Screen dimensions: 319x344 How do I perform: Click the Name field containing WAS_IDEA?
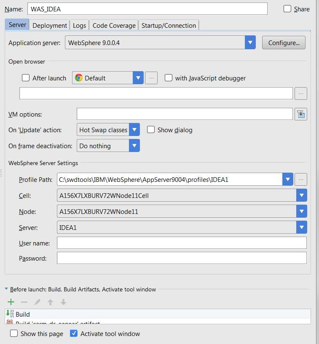tap(147, 9)
